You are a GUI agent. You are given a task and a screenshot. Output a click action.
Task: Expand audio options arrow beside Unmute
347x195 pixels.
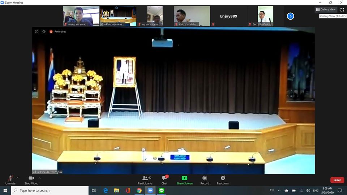pos(17,178)
